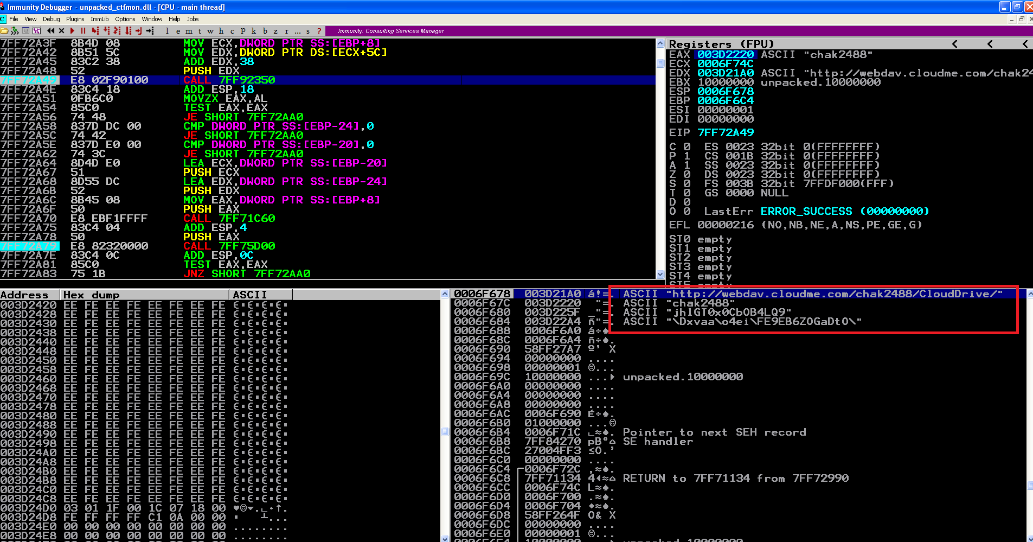Click the Step over toolbar icon
1033x542 pixels.
[106, 31]
